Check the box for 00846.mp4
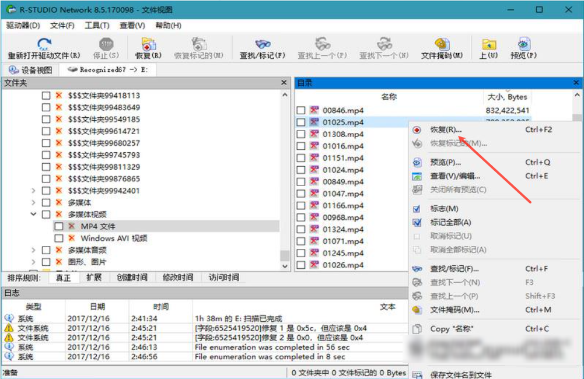584x379 pixels. (x=300, y=111)
